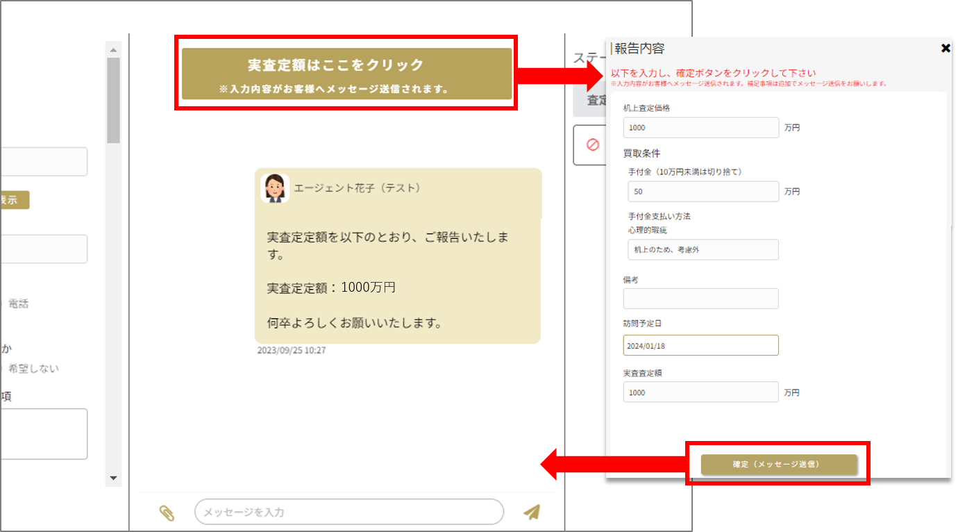Click the left panel scrollbar down arrow
The height and width of the screenshot is (532, 958).
pos(114,479)
